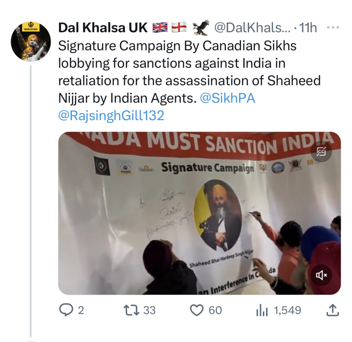Image resolution: width=352 pixels, height=342 pixels.
Task: Unmute the video with the speaker icon
Action: [x=322, y=275]
